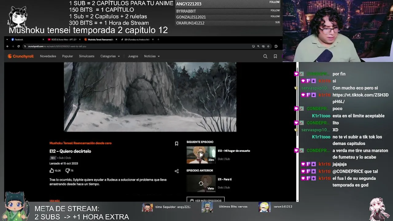Bookmark page with the star icon
Image resolution: width=393 pixels, height=221 pixels.
pyautogui.click(x=268, y=46)
